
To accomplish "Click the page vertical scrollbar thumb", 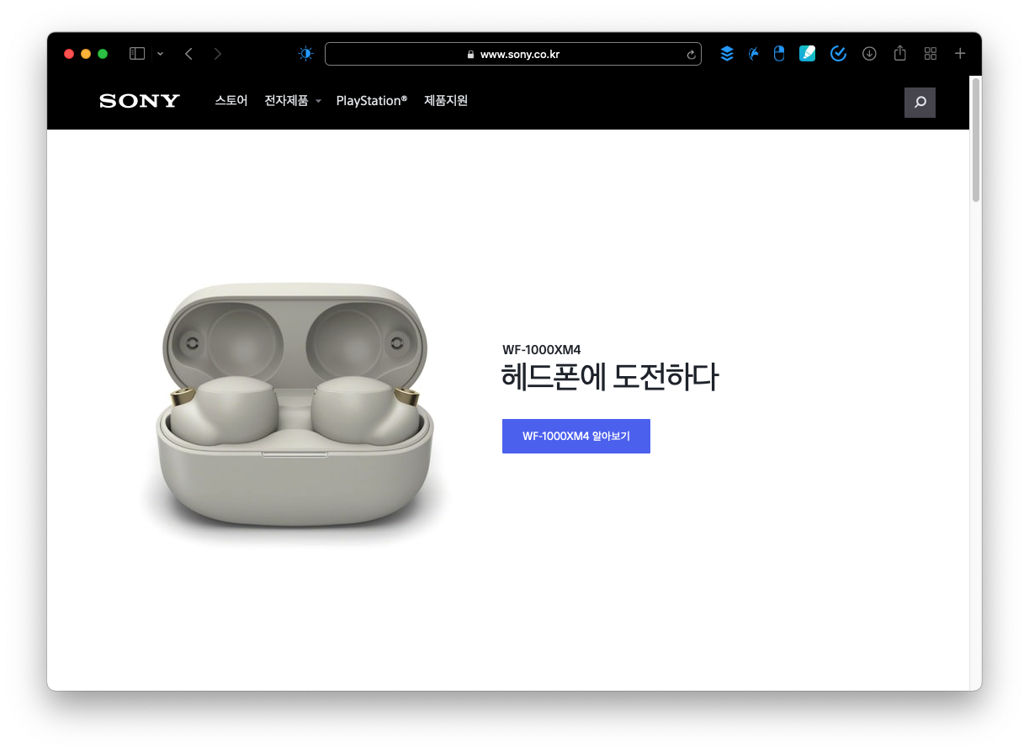I will coord(976,140).
